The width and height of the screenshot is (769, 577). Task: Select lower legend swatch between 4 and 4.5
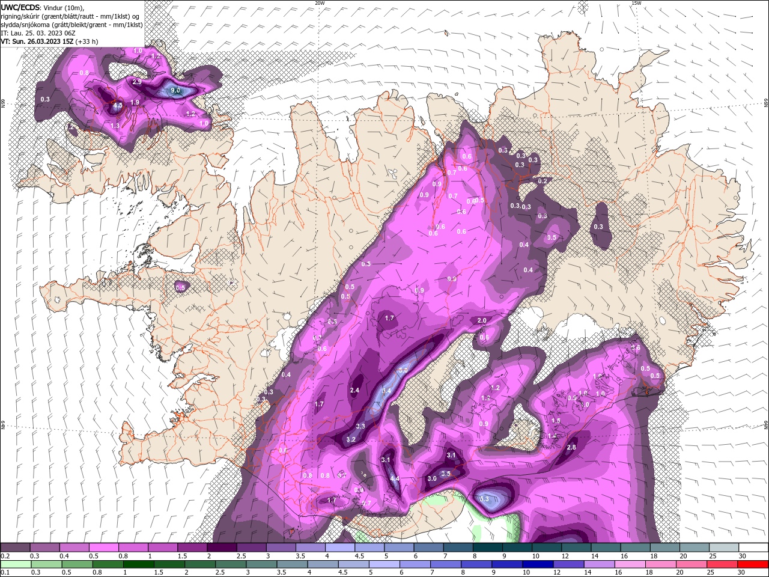pos(323,564)
